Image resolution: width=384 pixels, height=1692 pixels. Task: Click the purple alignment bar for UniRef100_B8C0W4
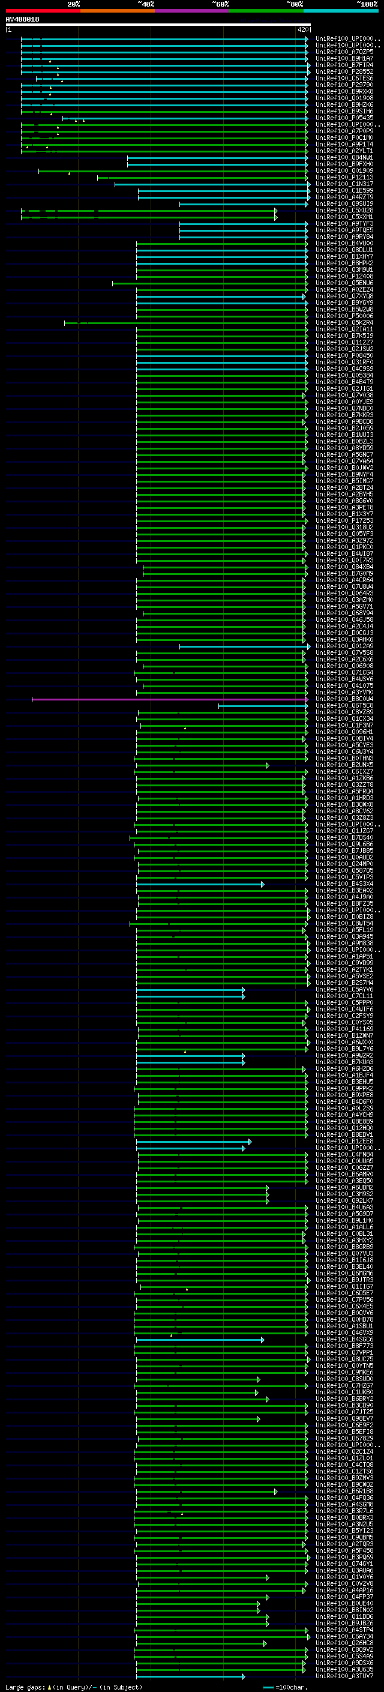(169, 699)
